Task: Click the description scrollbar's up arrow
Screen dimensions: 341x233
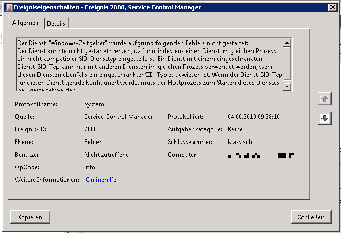Action: [x=287, y=43]
